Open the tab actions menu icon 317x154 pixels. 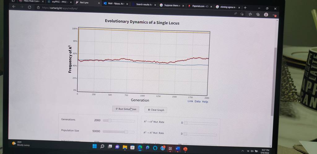click(13, 1)
